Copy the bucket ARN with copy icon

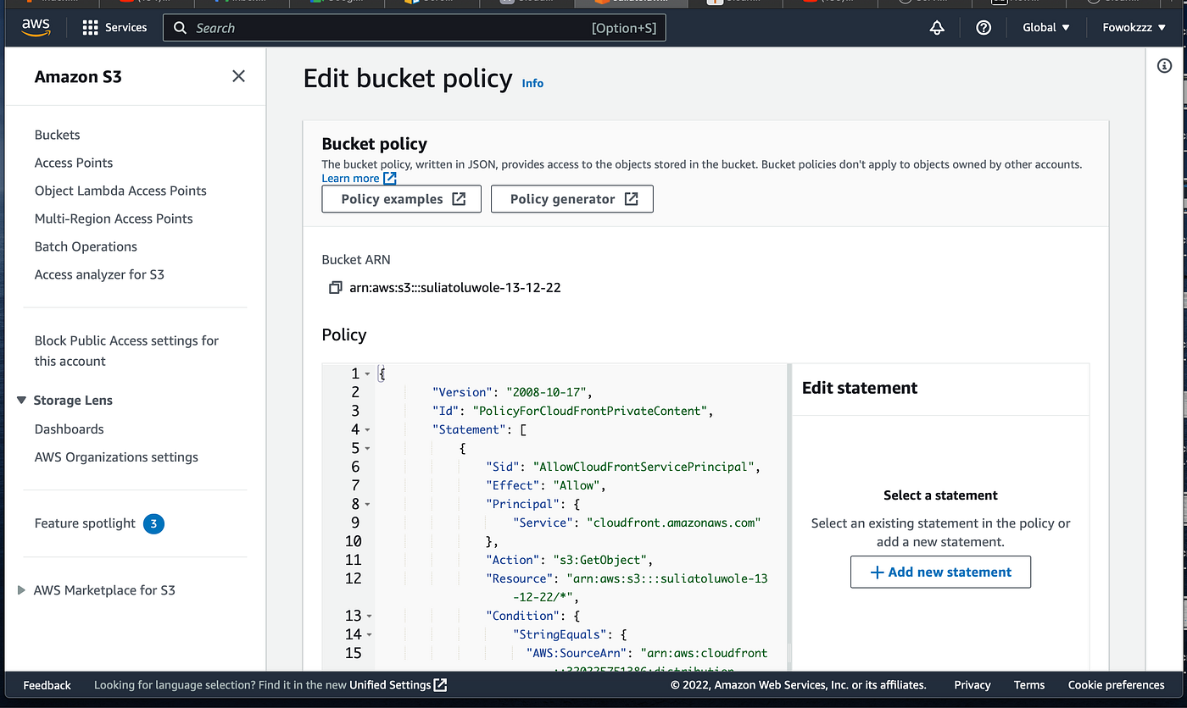click(x=335, y=288)
